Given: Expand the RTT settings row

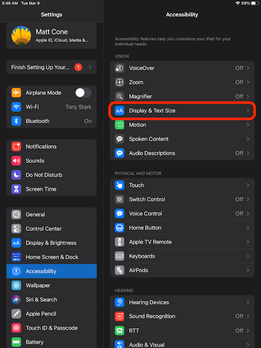Looking at the screenshot, I should [182, 331].
